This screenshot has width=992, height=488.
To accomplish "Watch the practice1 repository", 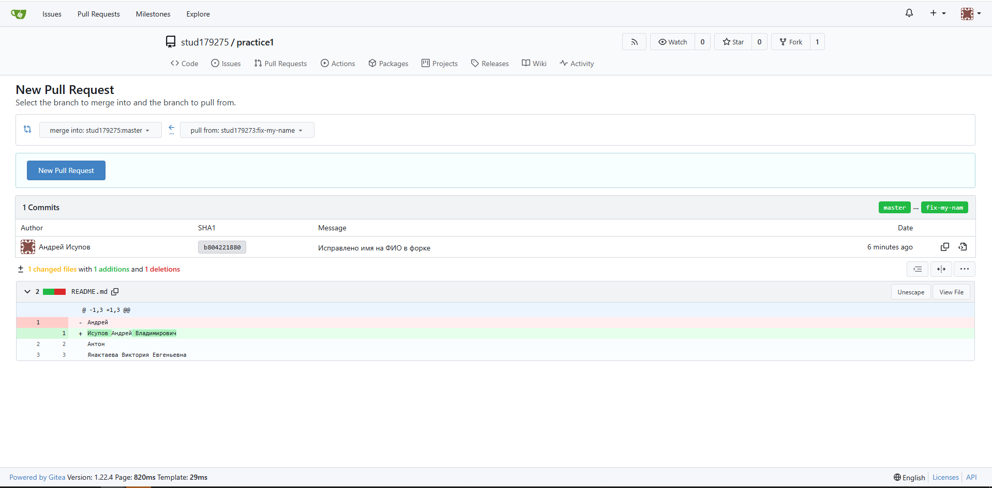I will tap(672, 42).
